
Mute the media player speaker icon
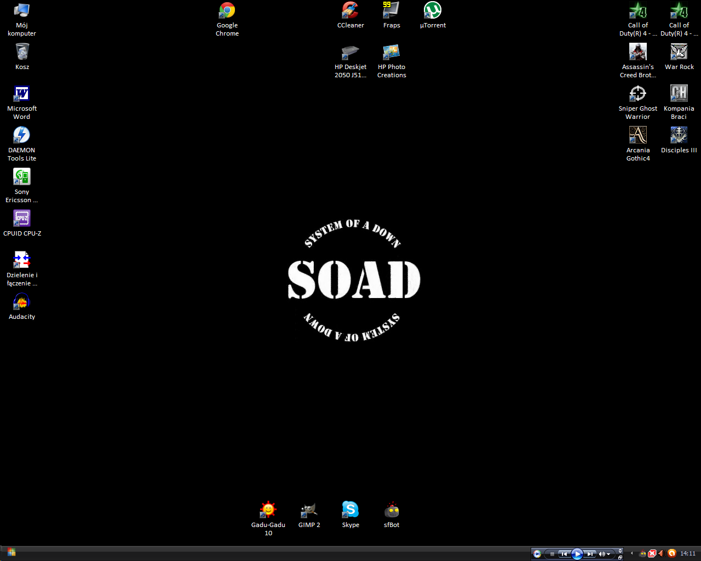(601, 554)
